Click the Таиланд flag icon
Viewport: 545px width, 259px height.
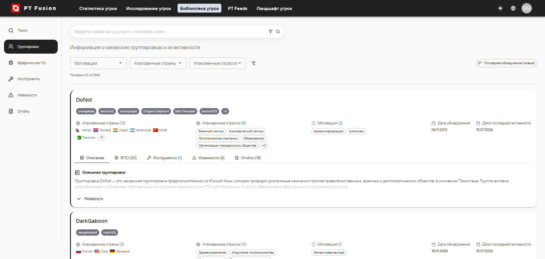click(96, 130)
